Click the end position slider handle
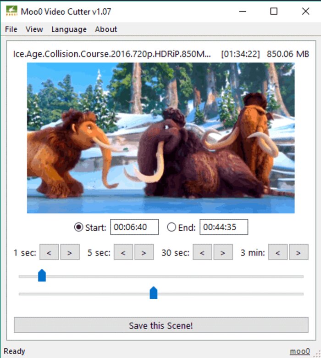 pos(154,293)
